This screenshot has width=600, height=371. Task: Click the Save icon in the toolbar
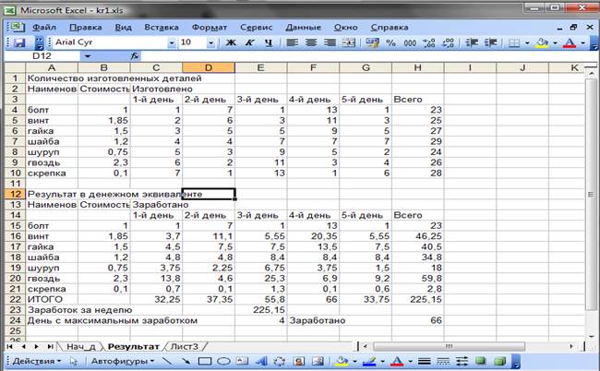pos(18,42)
